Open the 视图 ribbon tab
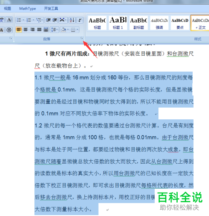209x216 pixels. pyautogui.click(x=8, y=8)
